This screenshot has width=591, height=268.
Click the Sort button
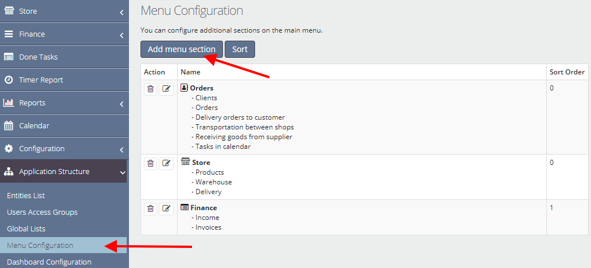point(240,49)
